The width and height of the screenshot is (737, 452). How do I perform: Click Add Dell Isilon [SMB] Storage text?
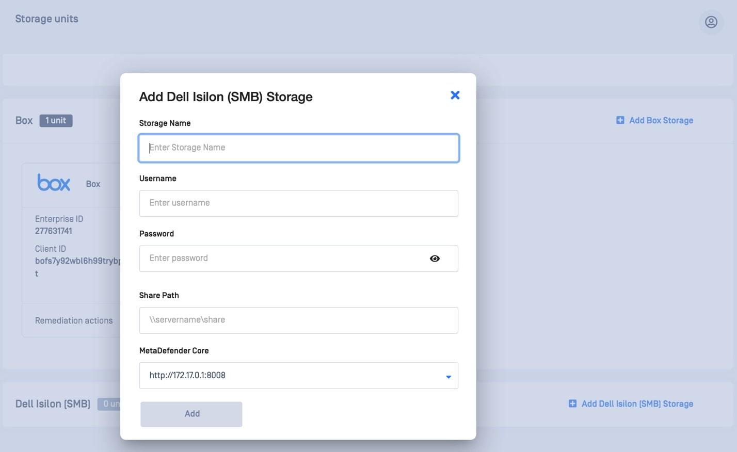tap(637, 403)
